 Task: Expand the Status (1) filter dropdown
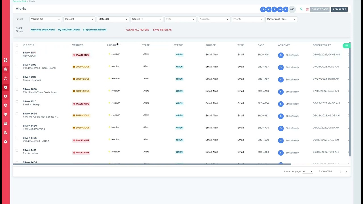[x=113, y=19]
